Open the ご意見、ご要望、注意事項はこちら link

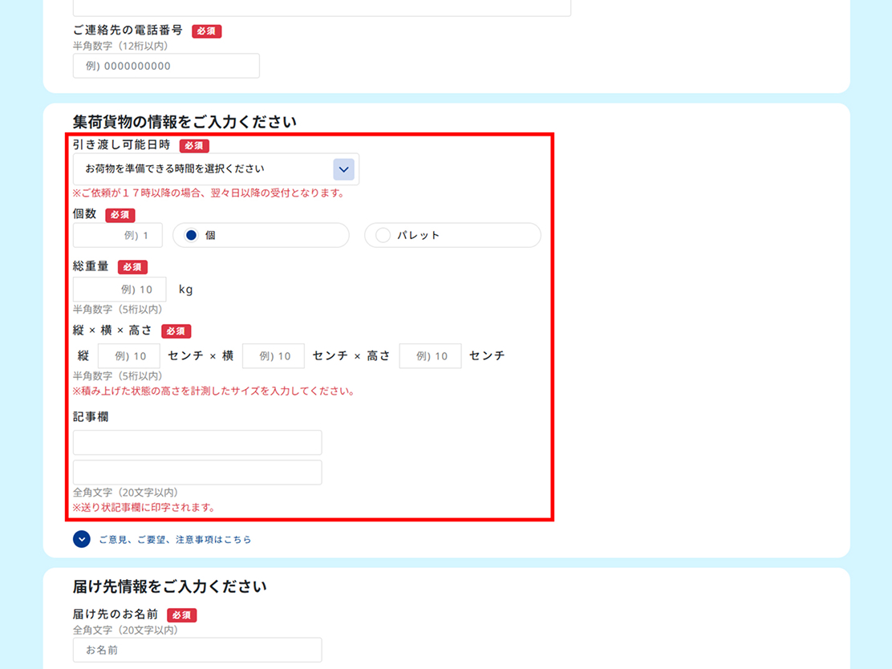tap(175, 539)
